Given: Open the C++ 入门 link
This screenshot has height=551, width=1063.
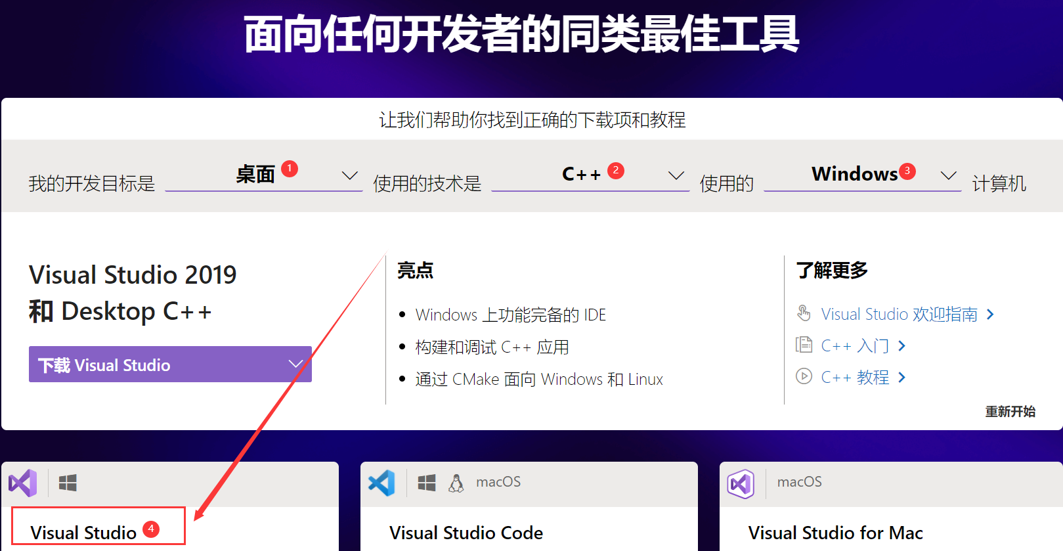Looking at the screenshot, I should coord(855,346).
